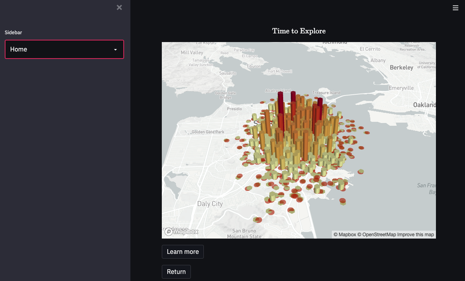
Task: Click the Sidebar label text
Action: [13, 32]
